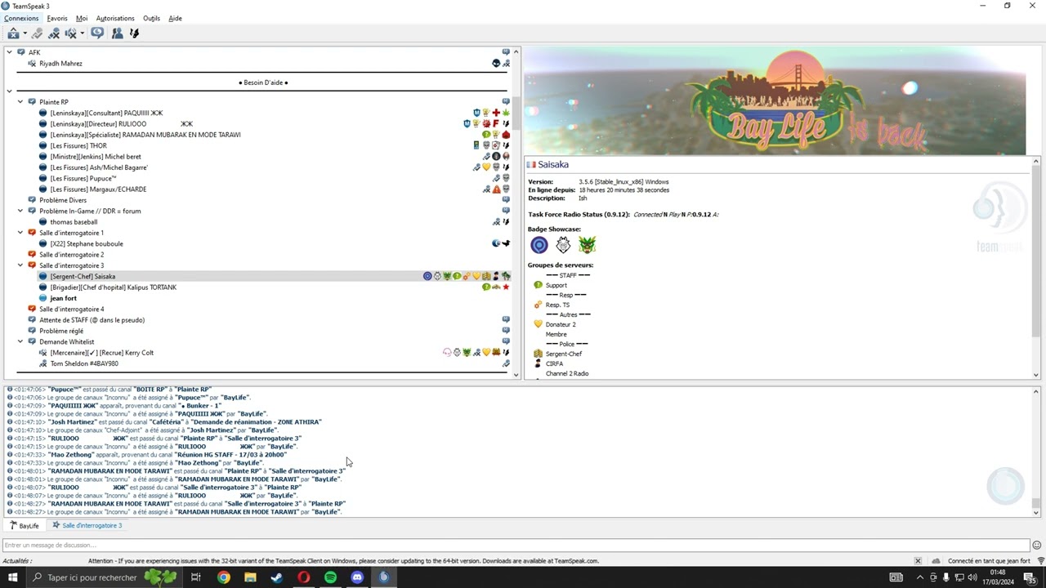Screen dimensions: 1046x588
Task: Click the Connect to server toolbar icon
Action: coord(13,33)
